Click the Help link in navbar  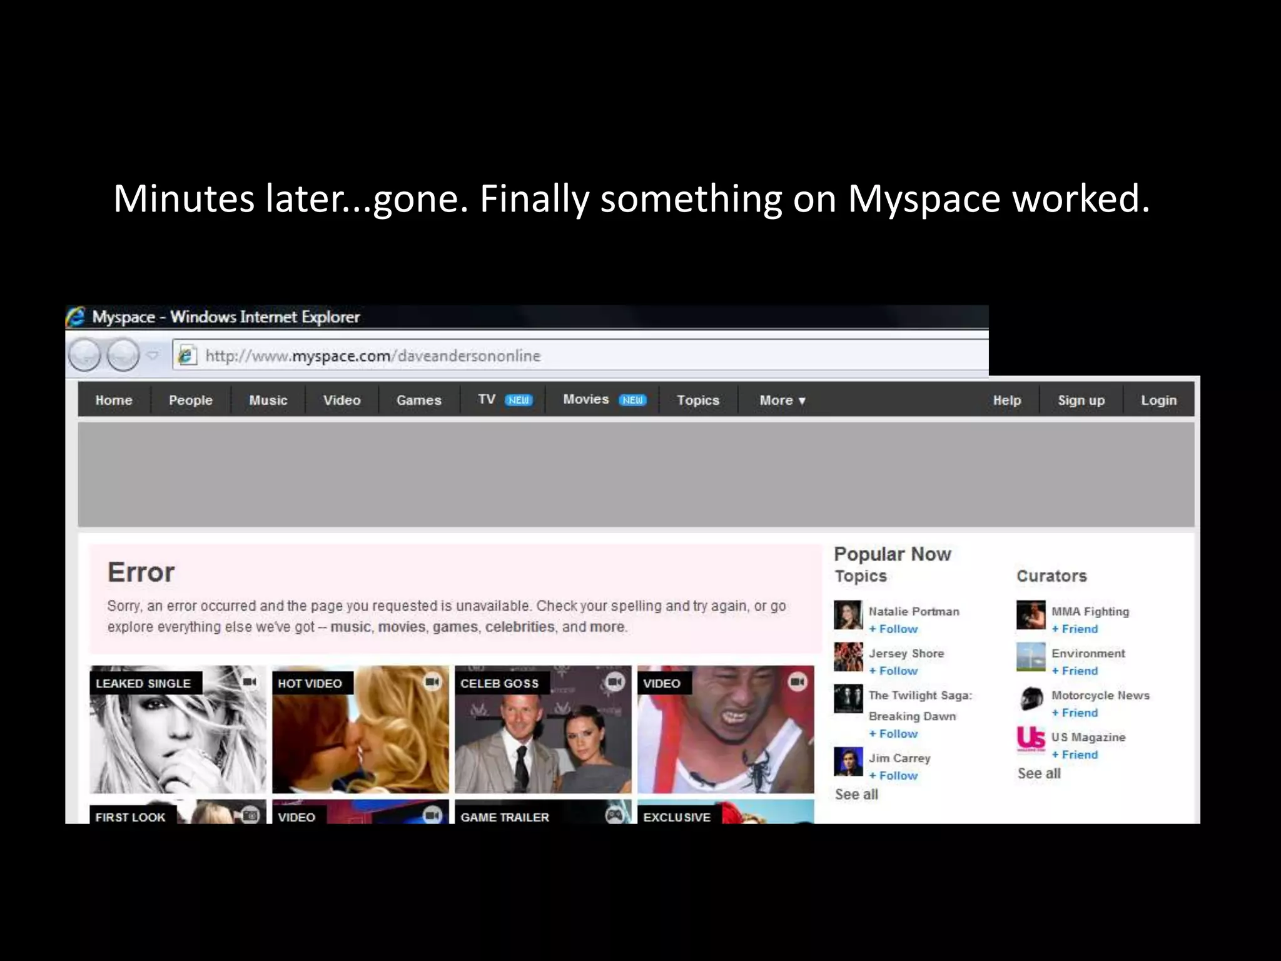(x=1007, y=400)
